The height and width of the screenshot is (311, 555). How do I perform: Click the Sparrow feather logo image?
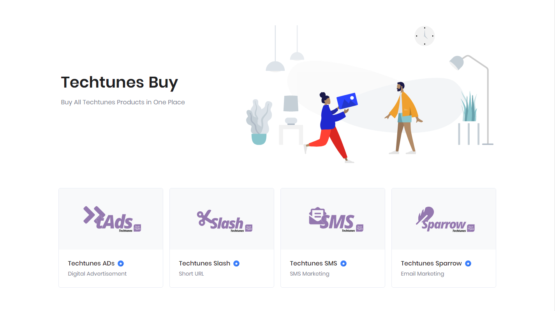[x=445, y=219]
